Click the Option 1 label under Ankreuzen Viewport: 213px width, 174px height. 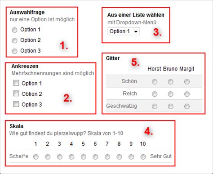coord(31,83)
